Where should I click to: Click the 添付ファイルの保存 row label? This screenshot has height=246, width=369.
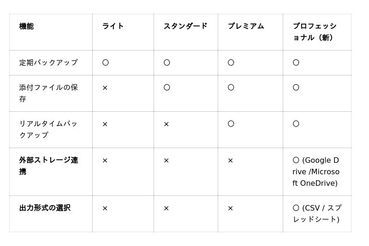[48, 93]
